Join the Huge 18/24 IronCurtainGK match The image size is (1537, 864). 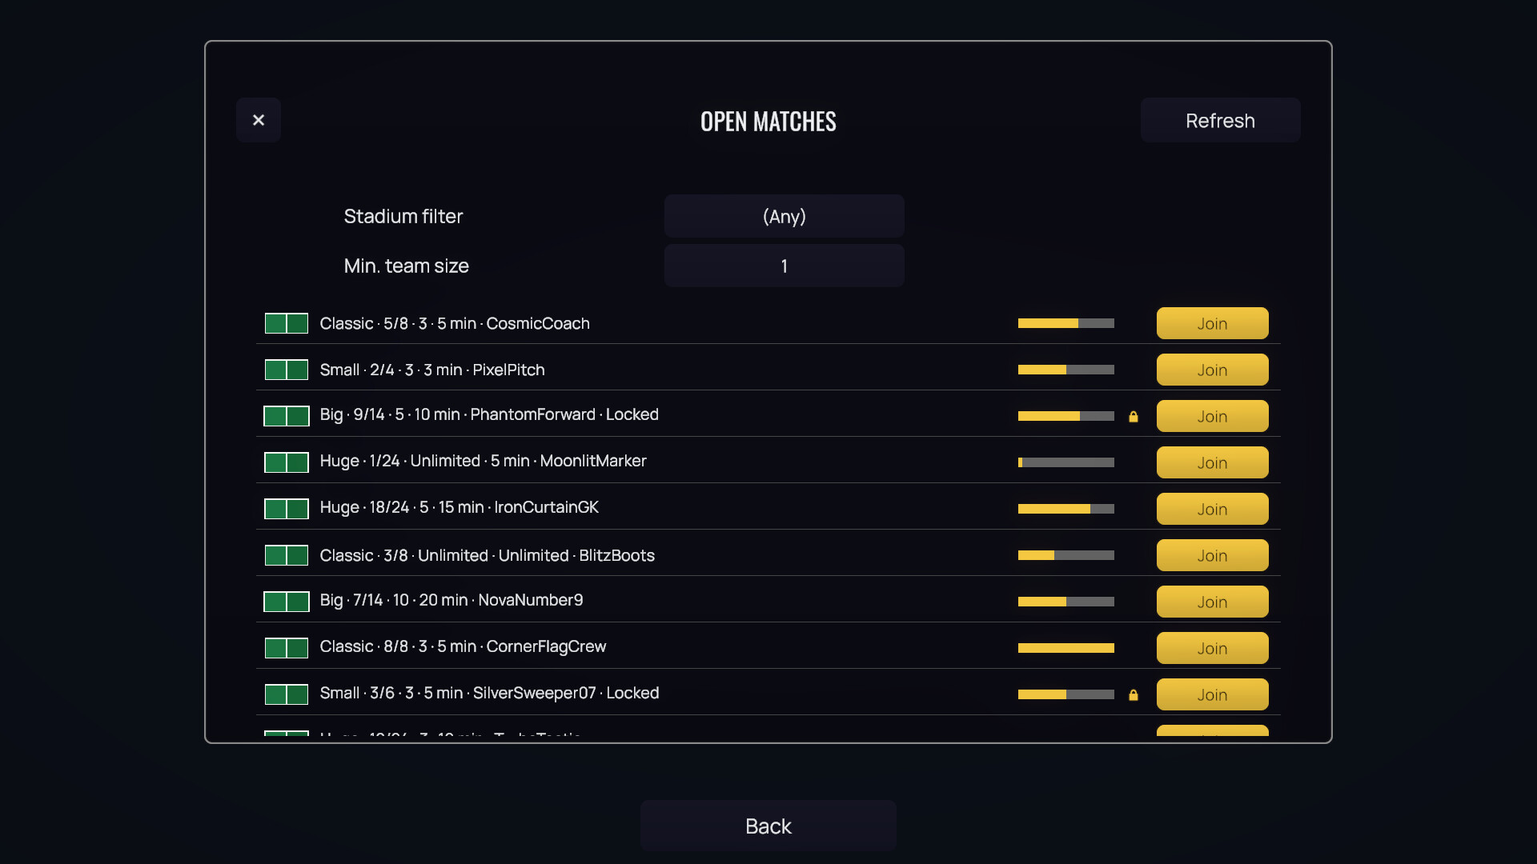click(x=1213, y=509)
